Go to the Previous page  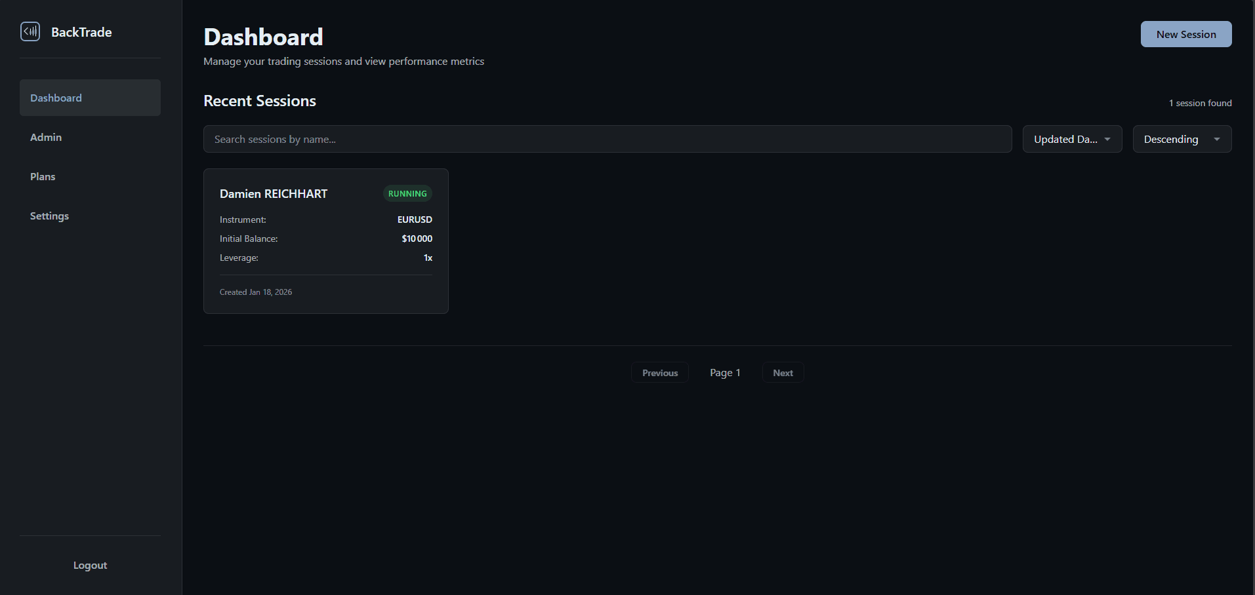point(659,373)
